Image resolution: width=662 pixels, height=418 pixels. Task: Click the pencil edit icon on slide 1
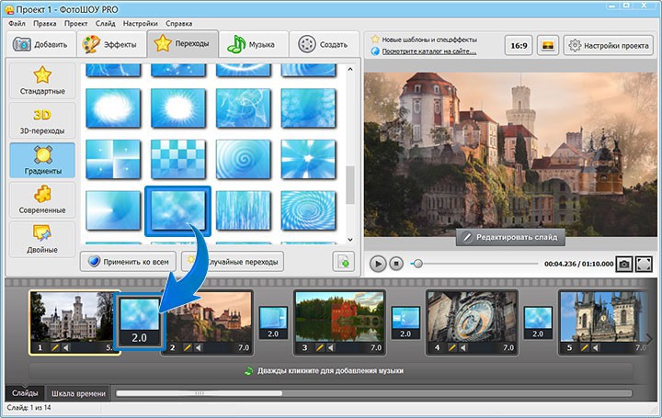[55, 348]
